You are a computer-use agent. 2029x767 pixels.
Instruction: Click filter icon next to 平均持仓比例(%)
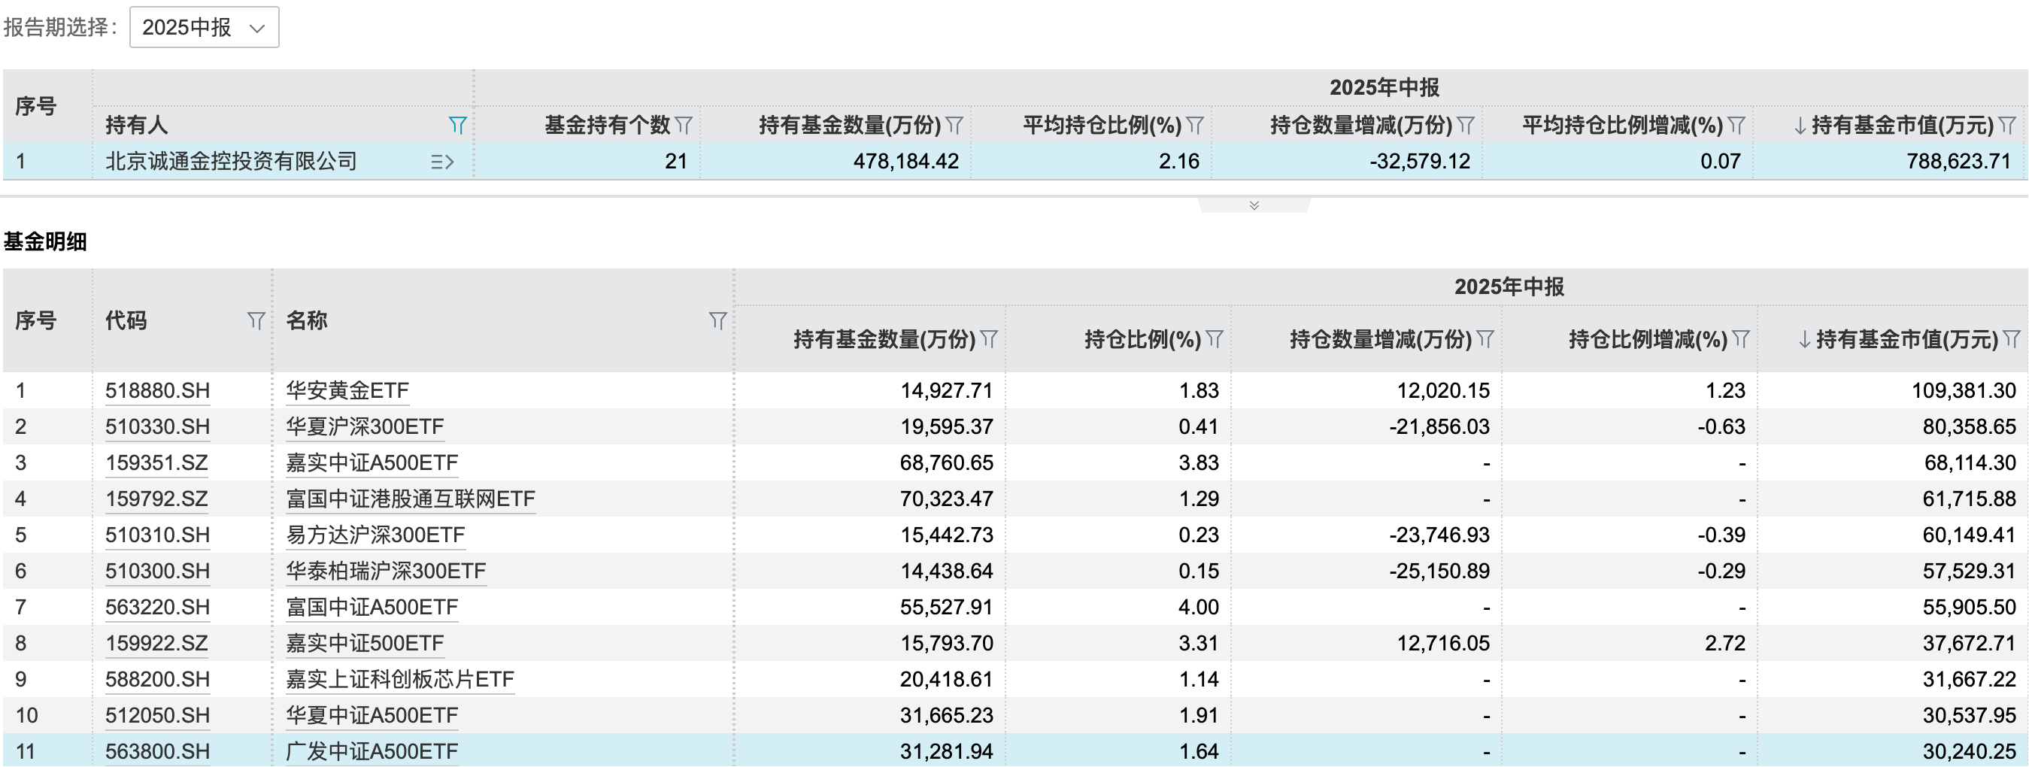click(x=1195, y=126)
